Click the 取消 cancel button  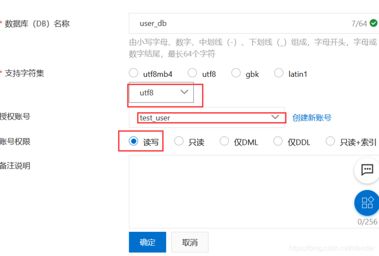[190, 242]
